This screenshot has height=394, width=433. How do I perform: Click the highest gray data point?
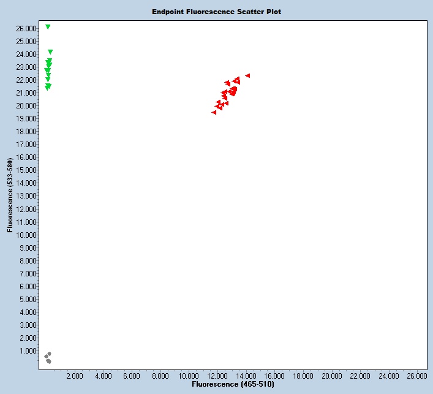[x=49, y=354]
